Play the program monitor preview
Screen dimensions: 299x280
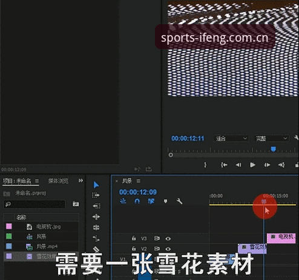(252, 165)
